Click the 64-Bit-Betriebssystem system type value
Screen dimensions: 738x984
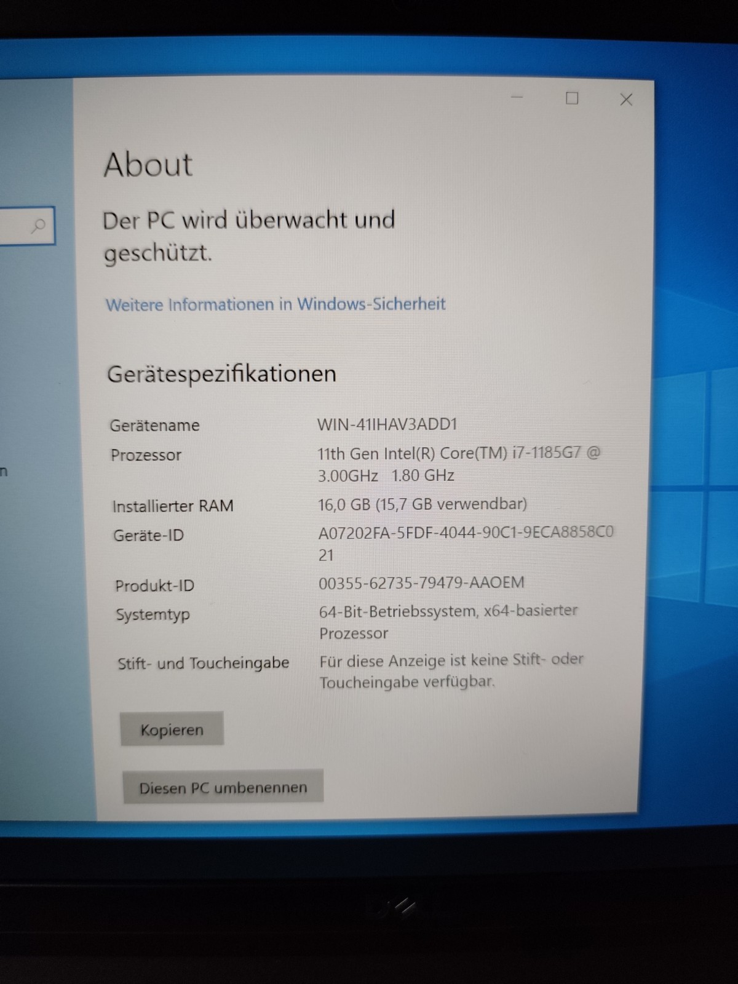click(448, 622)
